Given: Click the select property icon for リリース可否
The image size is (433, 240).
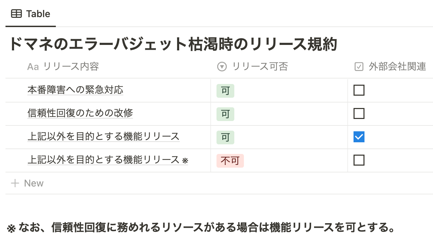Looking at the screenshot, I should click(x=222, y=67).
